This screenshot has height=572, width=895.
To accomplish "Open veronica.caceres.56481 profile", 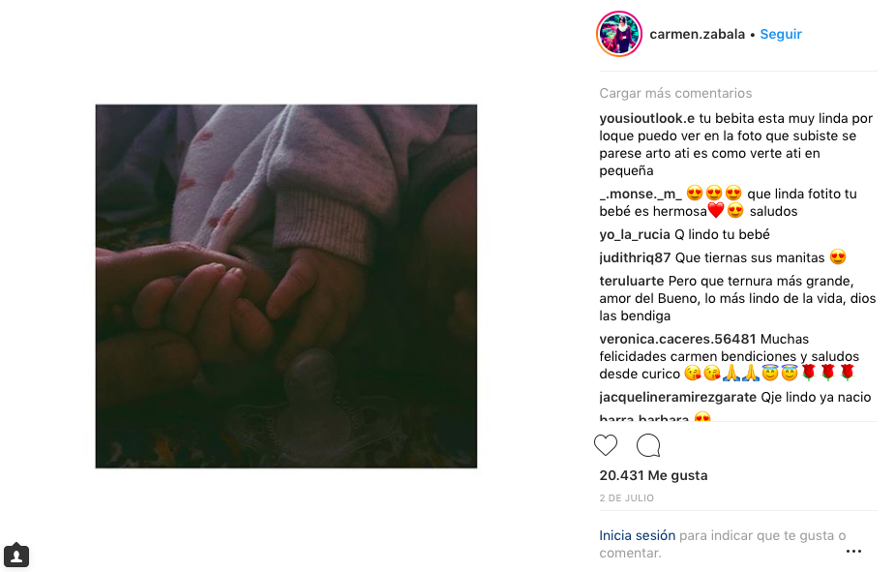I will (x=677, y=339).
